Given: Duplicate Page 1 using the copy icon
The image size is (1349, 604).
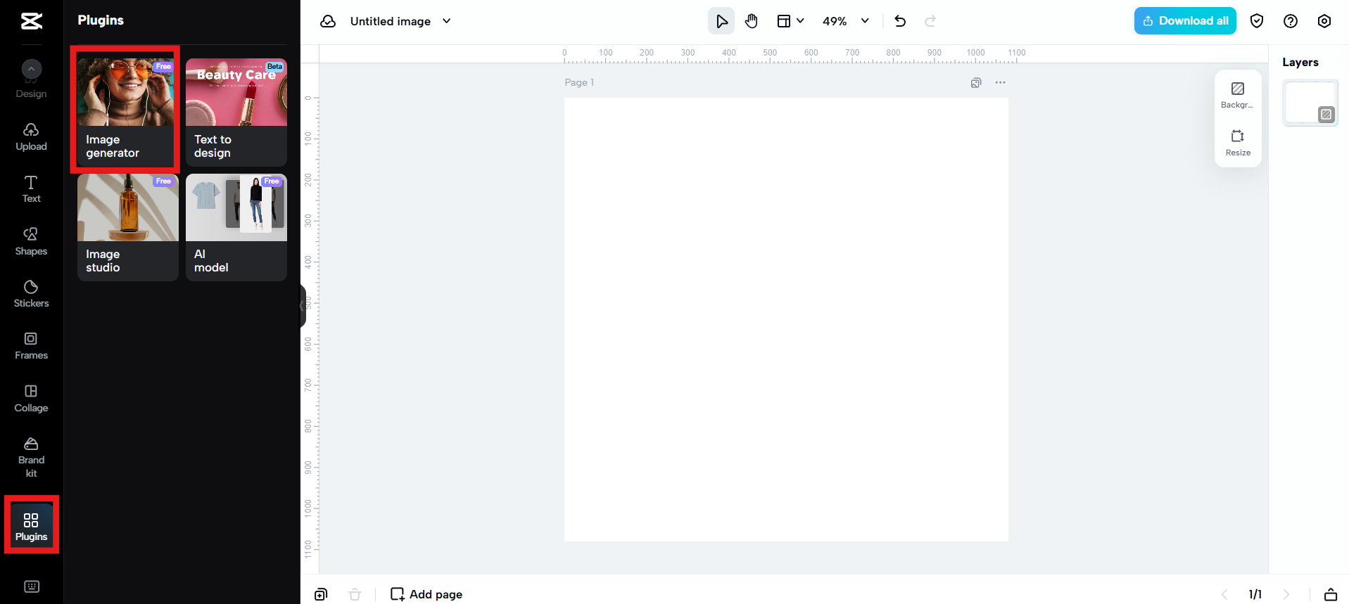Looking at the screenshot, I should [x=976, y=83].
